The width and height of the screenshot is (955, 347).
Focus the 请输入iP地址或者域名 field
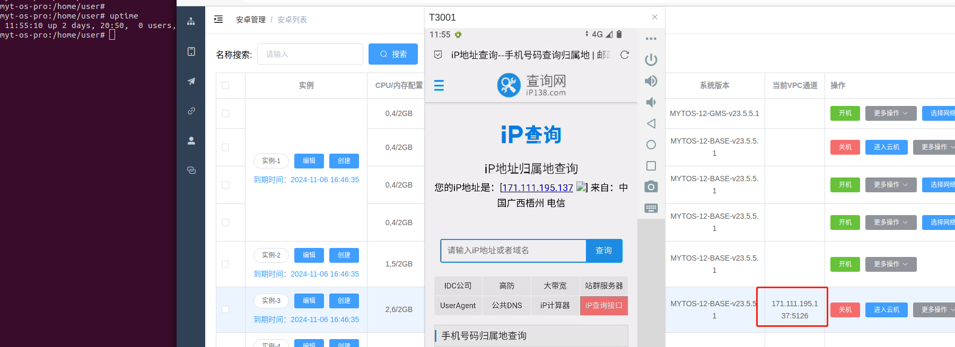513,251
